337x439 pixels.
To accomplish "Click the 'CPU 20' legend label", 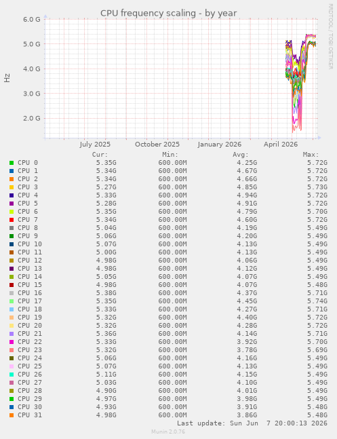I will 30,325.
